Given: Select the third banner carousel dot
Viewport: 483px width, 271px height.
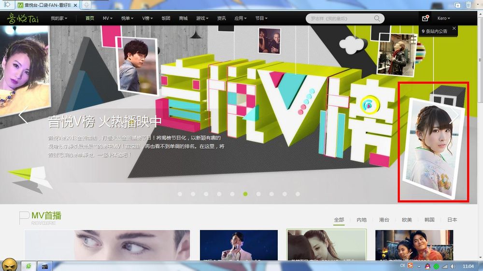Looking at the screenshot, I should [x=206, y=194].
